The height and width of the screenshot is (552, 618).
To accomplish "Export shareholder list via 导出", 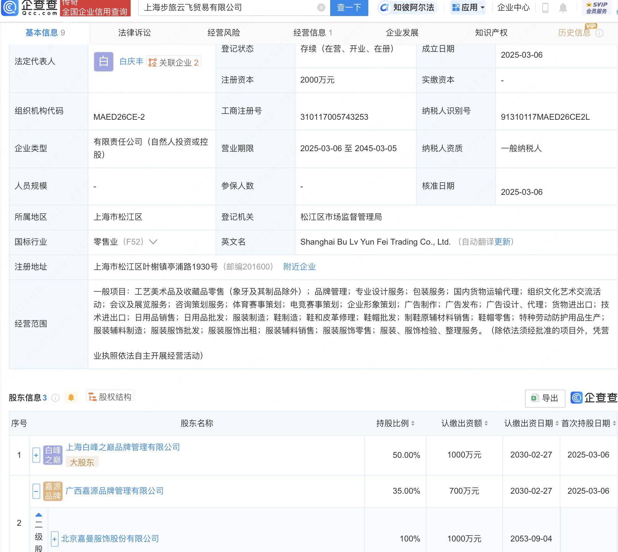I will (545, 398).
